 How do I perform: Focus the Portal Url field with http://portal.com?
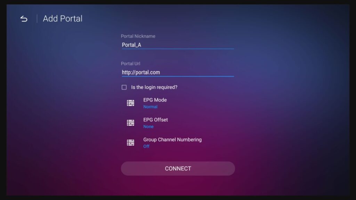[x=178, y=72]
